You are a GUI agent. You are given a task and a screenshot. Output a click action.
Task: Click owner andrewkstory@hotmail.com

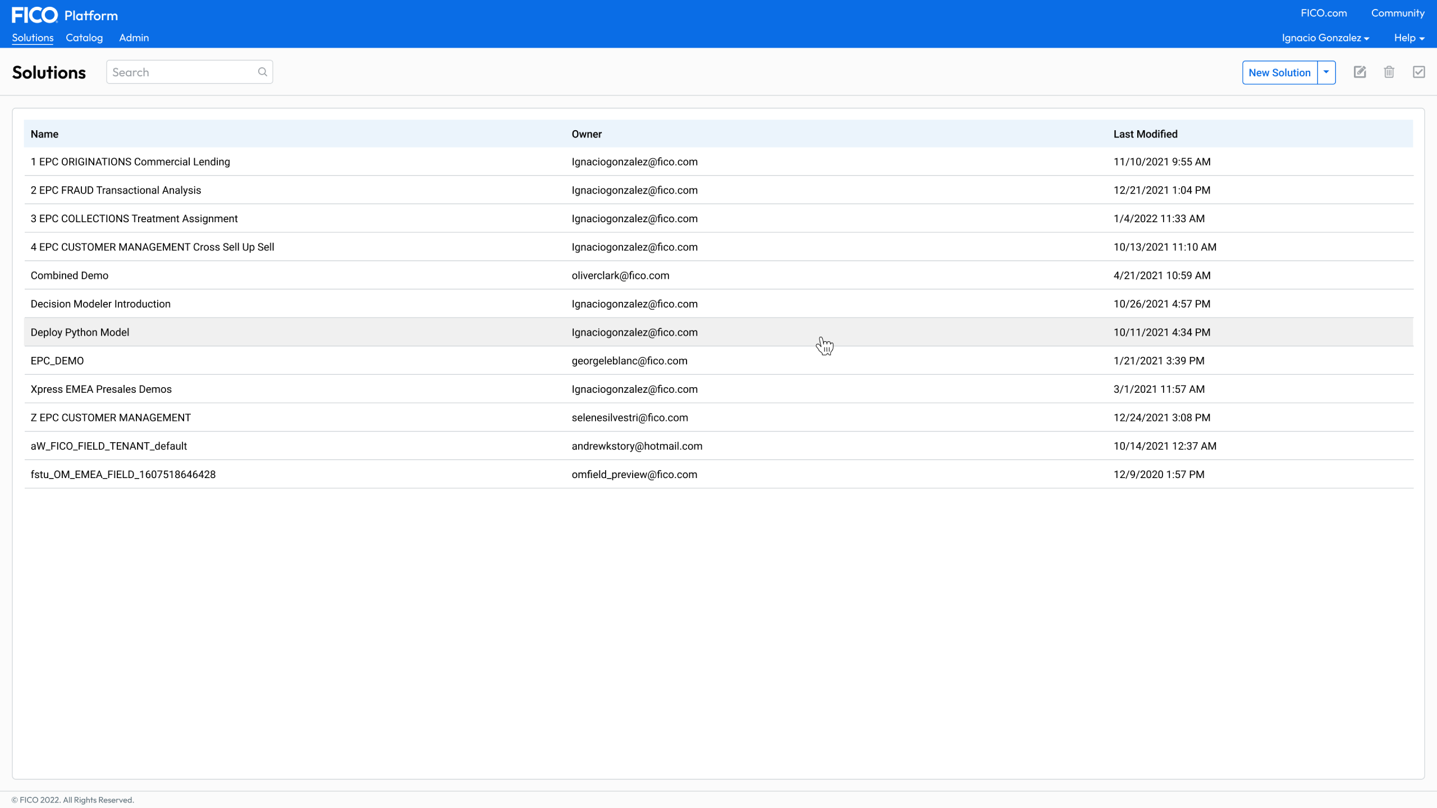pos(637,446)
